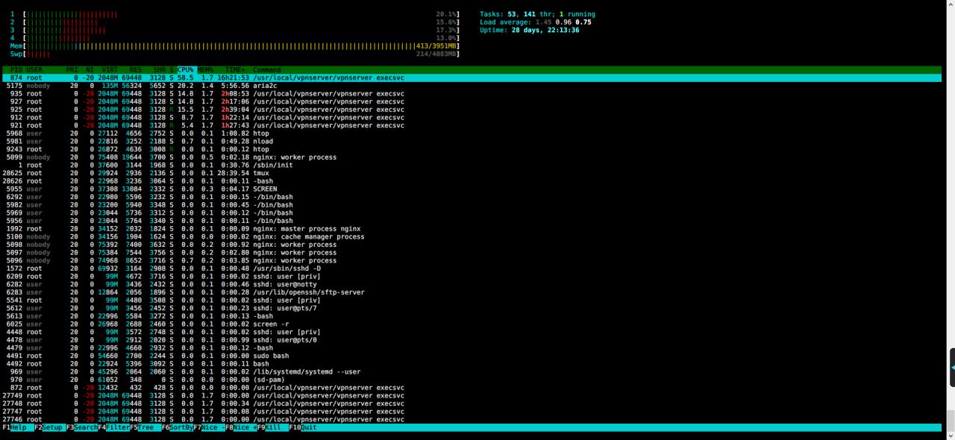Sort by the TIME+ column header
955x440 pixels.
tap(235, 70)
